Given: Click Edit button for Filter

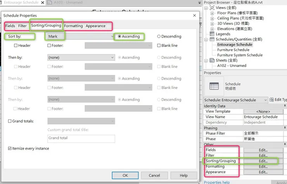Looking at the screenshot, I should click(263, 155).
